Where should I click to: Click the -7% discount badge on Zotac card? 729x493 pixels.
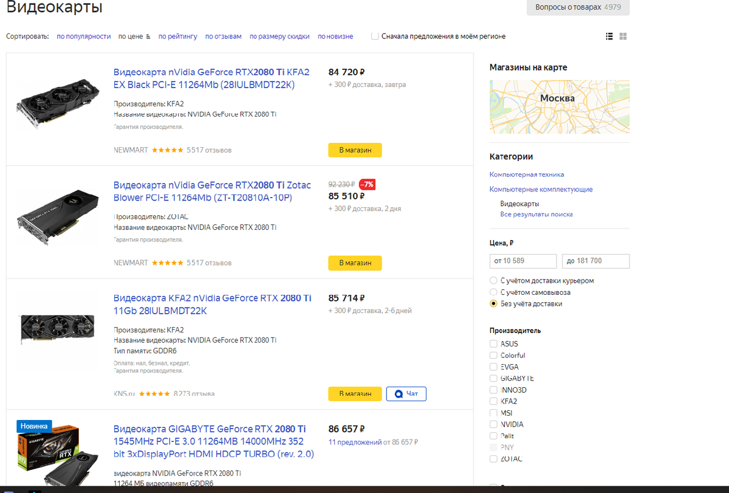click(367, 184)
